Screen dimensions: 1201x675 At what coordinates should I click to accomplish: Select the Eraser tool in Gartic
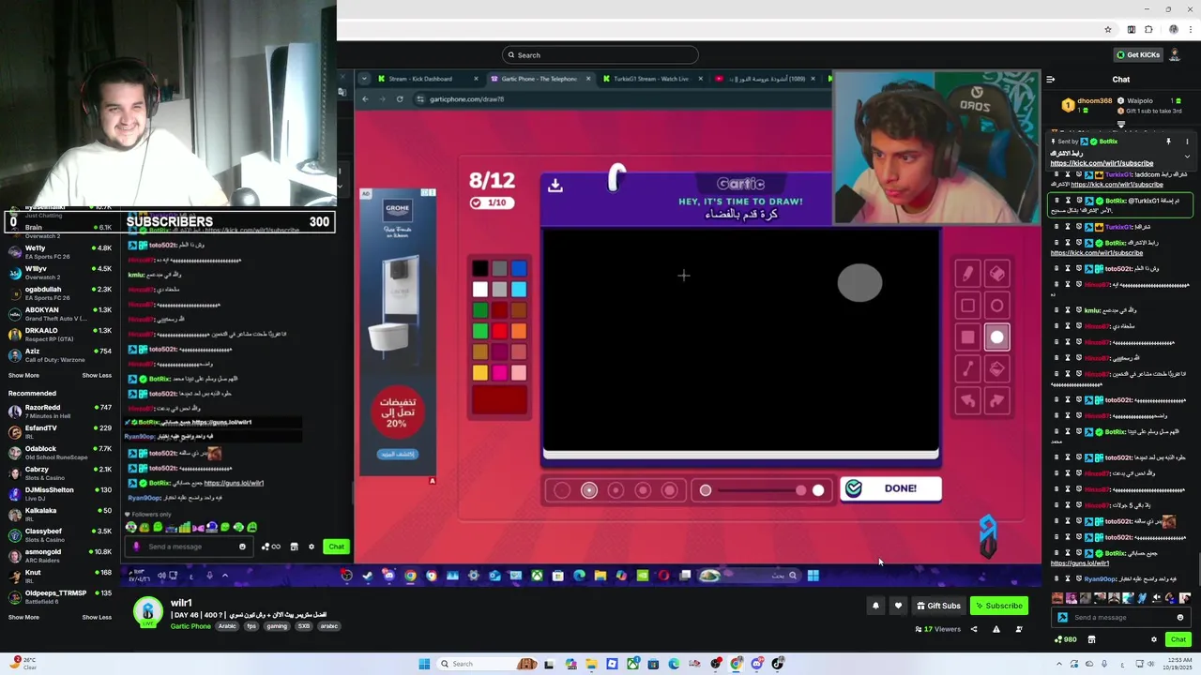point(997,274)
